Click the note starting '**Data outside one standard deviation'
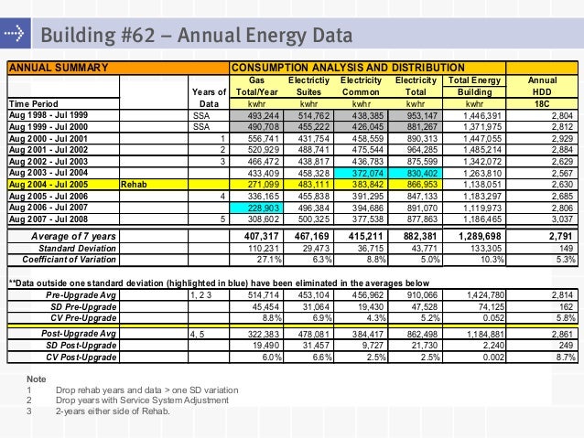Image resolution: width=584 pixels, height=438 pixels. pos(219,283)
